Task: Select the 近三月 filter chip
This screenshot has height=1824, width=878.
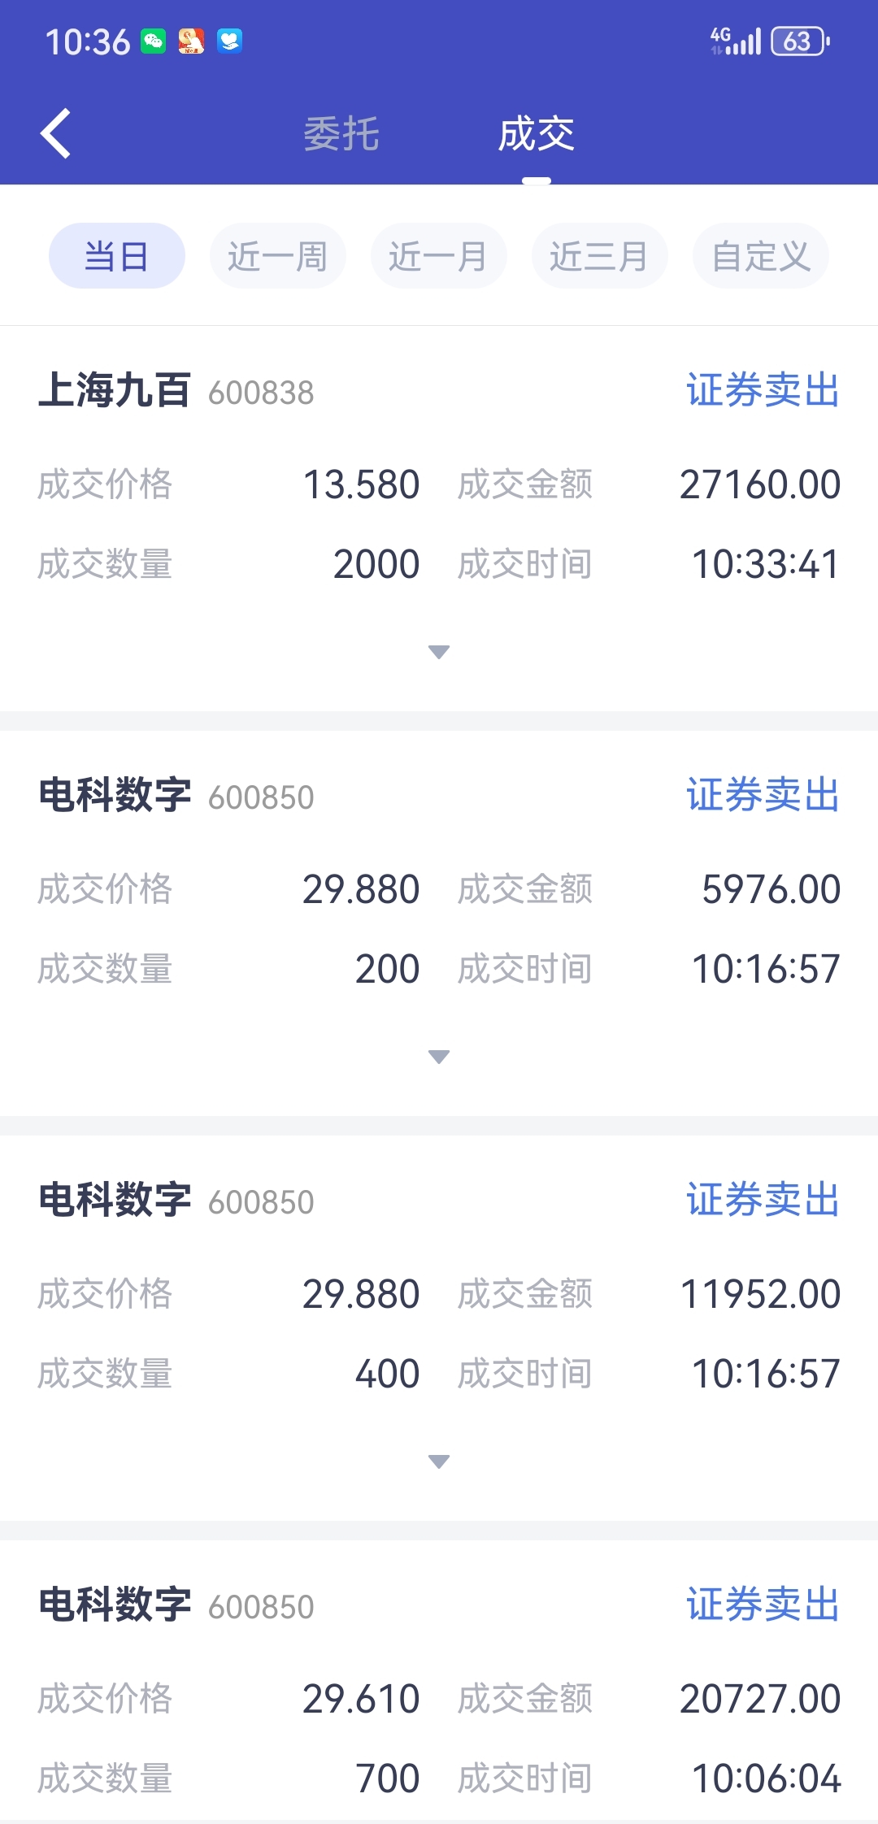Action: (x=600, y=256)
